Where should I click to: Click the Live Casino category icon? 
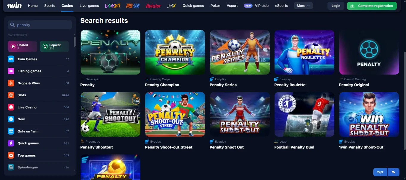pos(11,107)
